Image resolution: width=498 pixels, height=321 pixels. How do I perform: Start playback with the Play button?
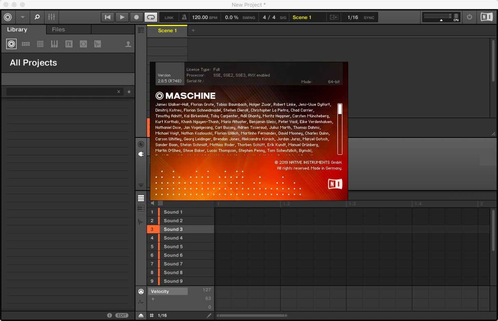(x=122, y=17)
